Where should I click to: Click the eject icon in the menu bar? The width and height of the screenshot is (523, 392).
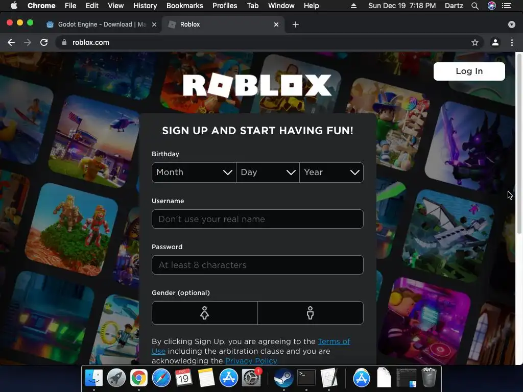point(353,6)
